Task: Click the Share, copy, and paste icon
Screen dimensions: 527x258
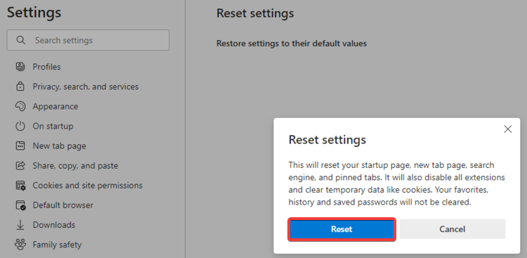Action: click(x=20, y=165)
